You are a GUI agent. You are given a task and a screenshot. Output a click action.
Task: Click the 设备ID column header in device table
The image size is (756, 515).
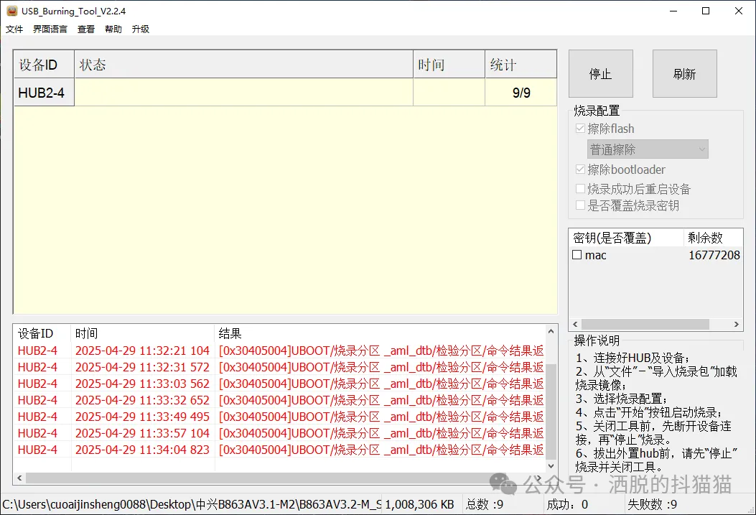(44, 64)
